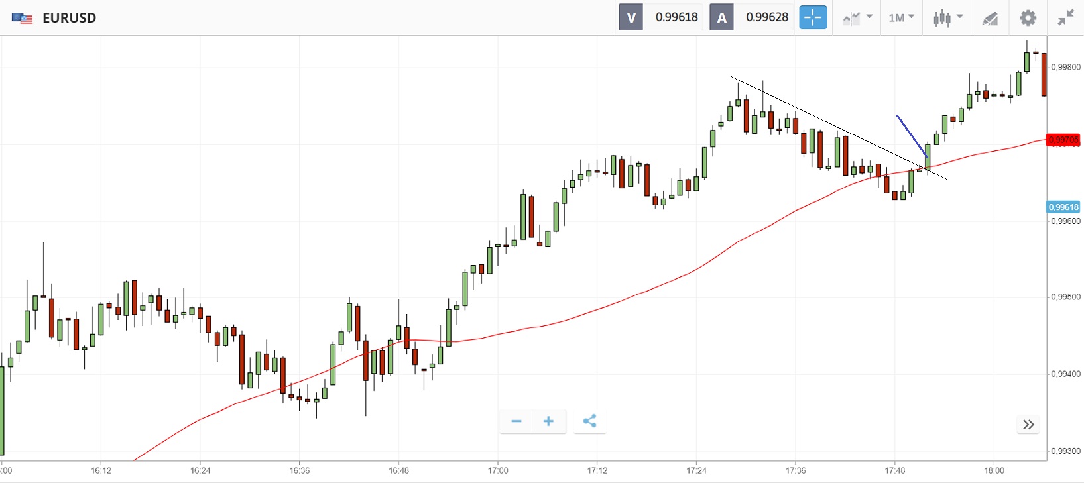Jump to latest candles double-arrow
Viewport: 1084px width, 483px height.
pyautogui.click(x=1028, y=425)
